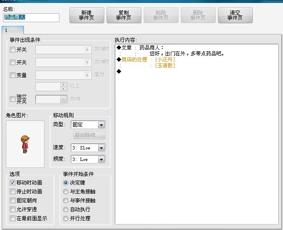
Task: Select the 与主角接触 trigger radio button
Action: 66,192
